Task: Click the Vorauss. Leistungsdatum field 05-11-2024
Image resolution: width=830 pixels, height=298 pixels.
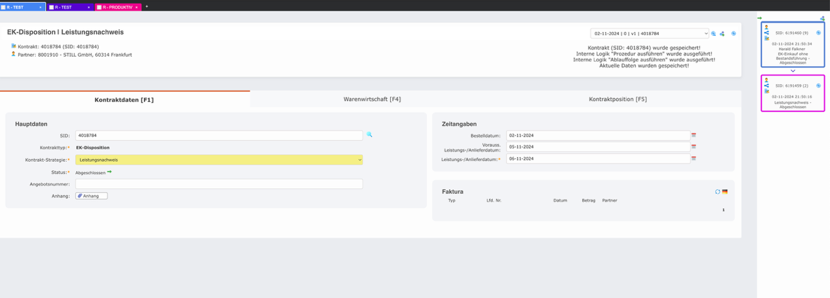Action: point(598,147)
